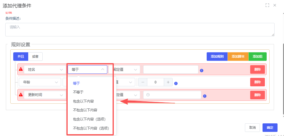Click the plus button of number stepper
284x136 pixels.
[168, 82]
